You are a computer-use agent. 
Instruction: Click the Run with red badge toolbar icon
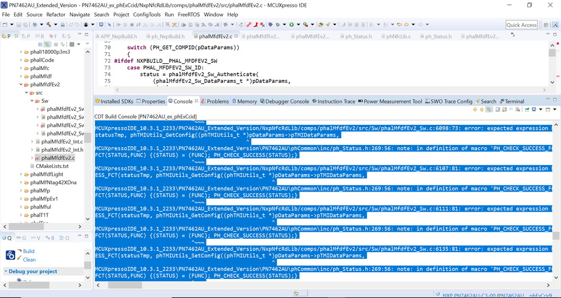coord(305,25)
